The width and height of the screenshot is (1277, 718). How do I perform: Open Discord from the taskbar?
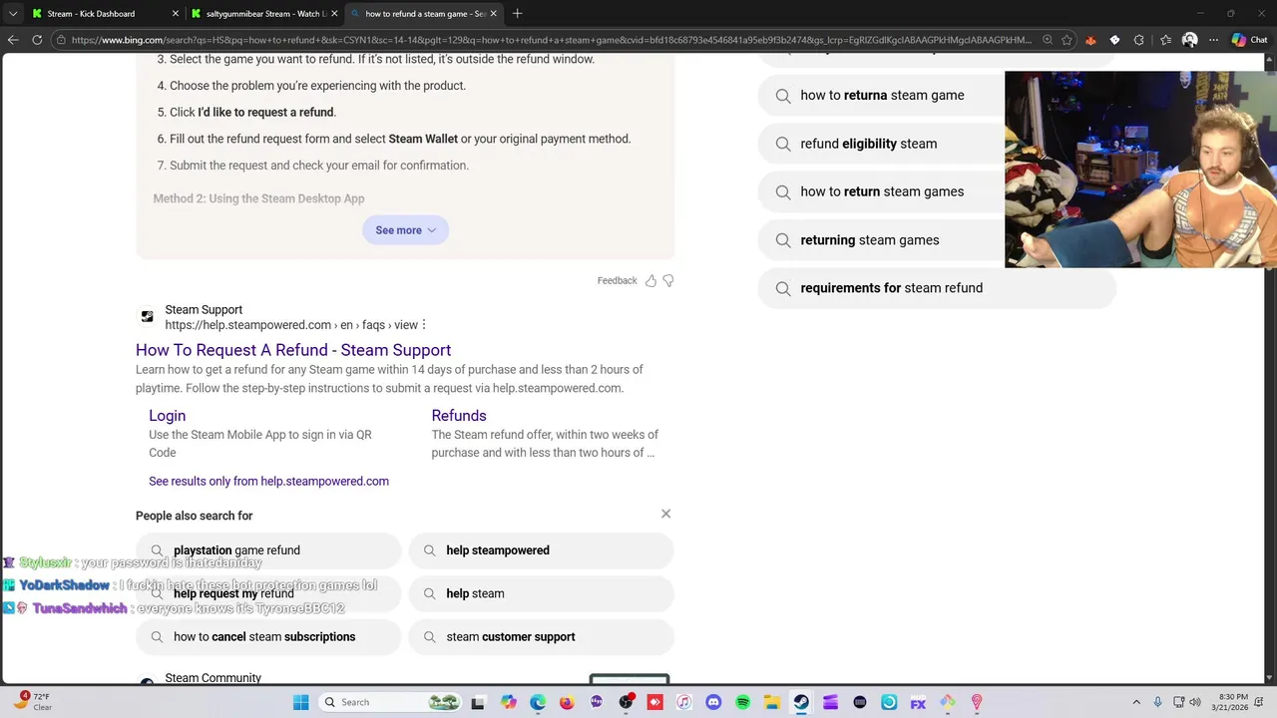713,702
